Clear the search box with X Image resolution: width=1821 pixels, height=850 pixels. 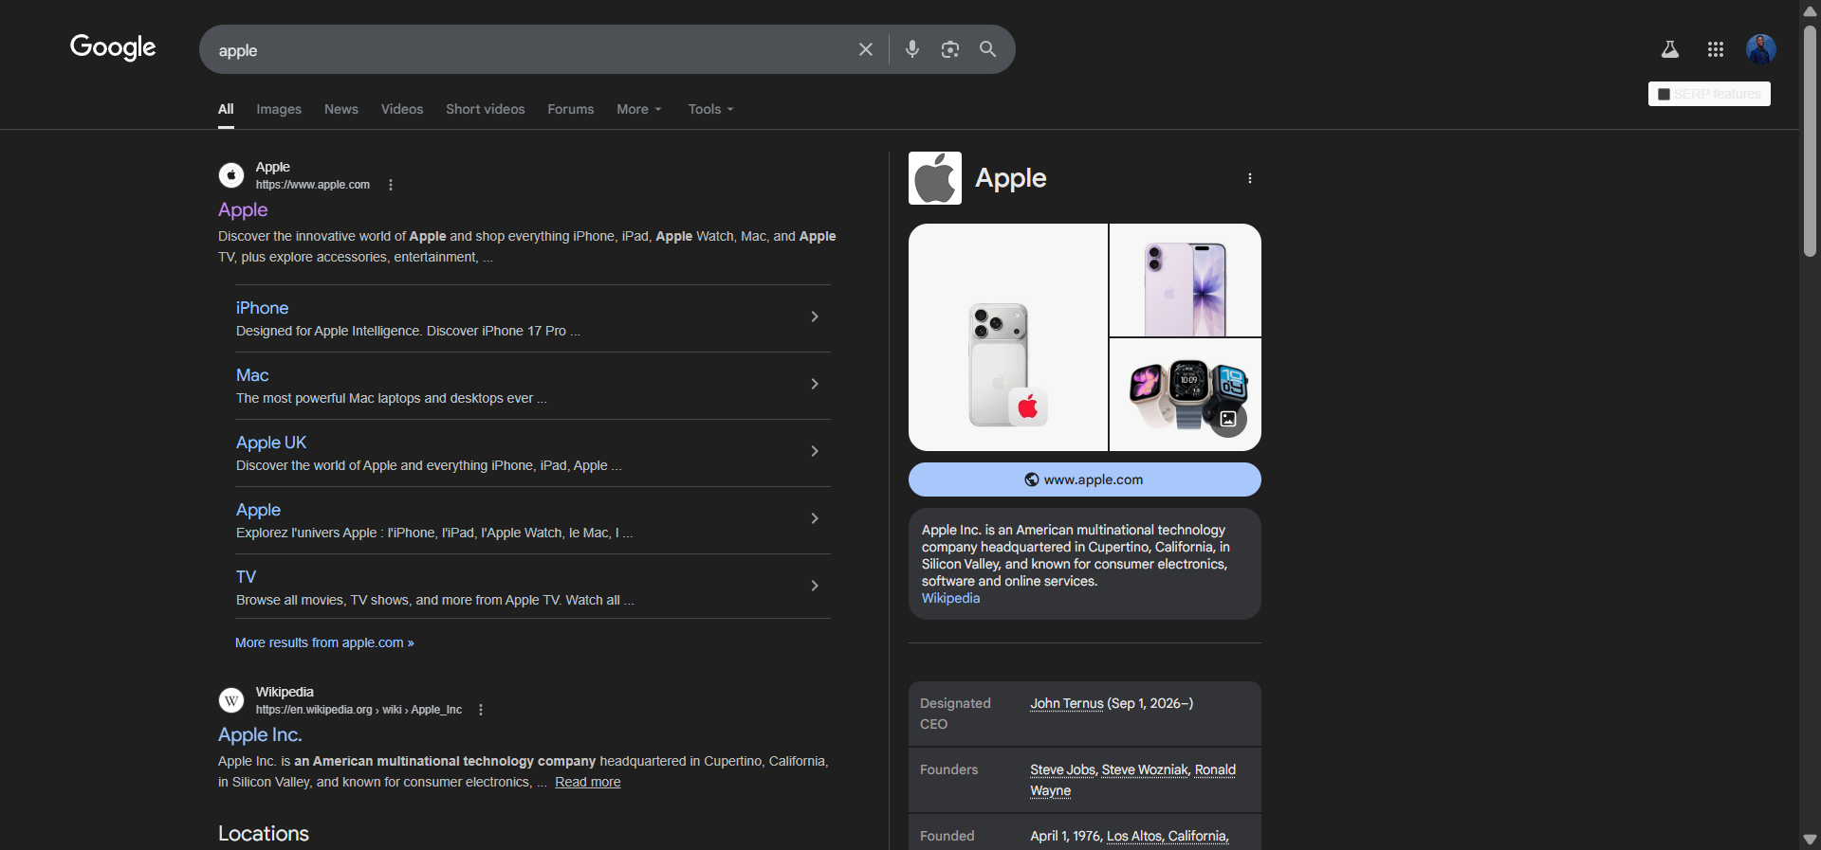pos(865,49)
